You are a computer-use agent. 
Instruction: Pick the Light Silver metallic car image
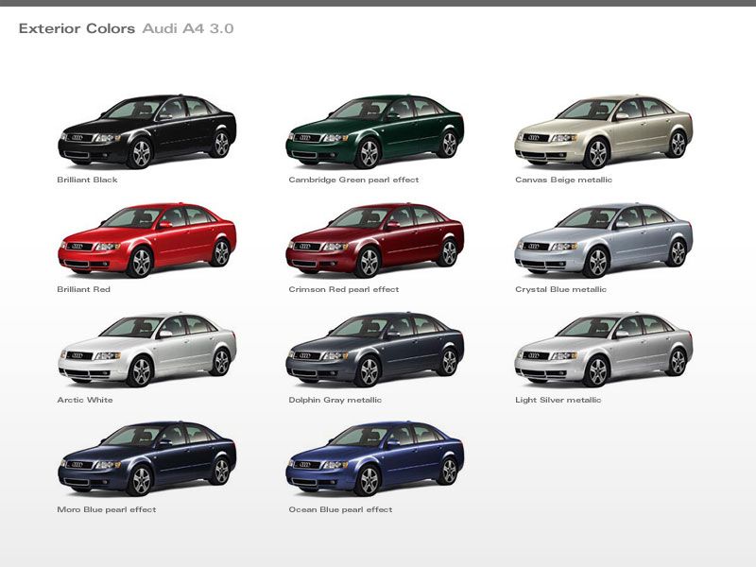[603, 351]
